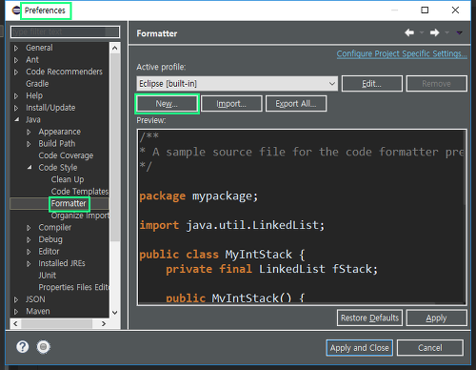This screenshot has width=476, height=370.
Task: Click the Edit... profile button
Action: pyautogui.click(x=372, y=84)
